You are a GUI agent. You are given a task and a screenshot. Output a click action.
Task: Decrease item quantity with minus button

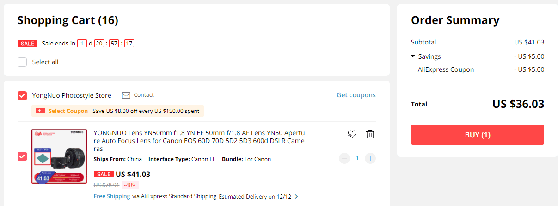[344, 158]
